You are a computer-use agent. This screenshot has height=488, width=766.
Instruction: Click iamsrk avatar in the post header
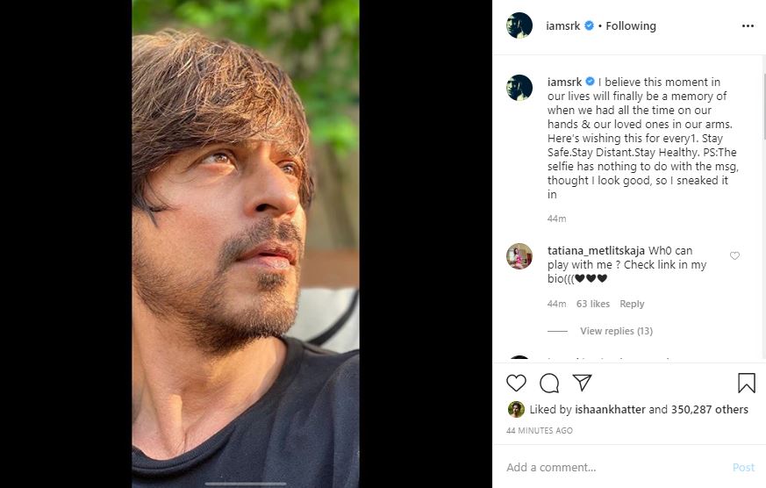tap(519, 25)
